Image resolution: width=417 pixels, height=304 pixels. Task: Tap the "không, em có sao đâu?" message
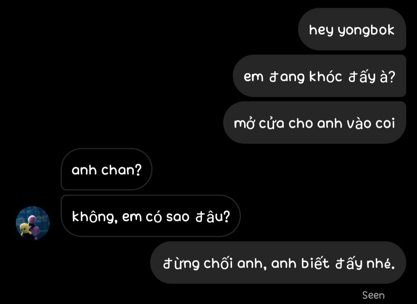tap(151, 216)
